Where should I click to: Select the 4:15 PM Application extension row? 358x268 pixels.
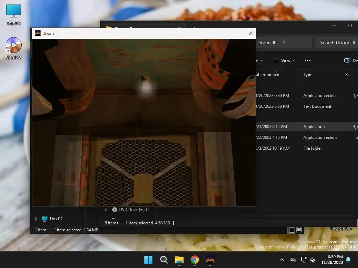307,137
